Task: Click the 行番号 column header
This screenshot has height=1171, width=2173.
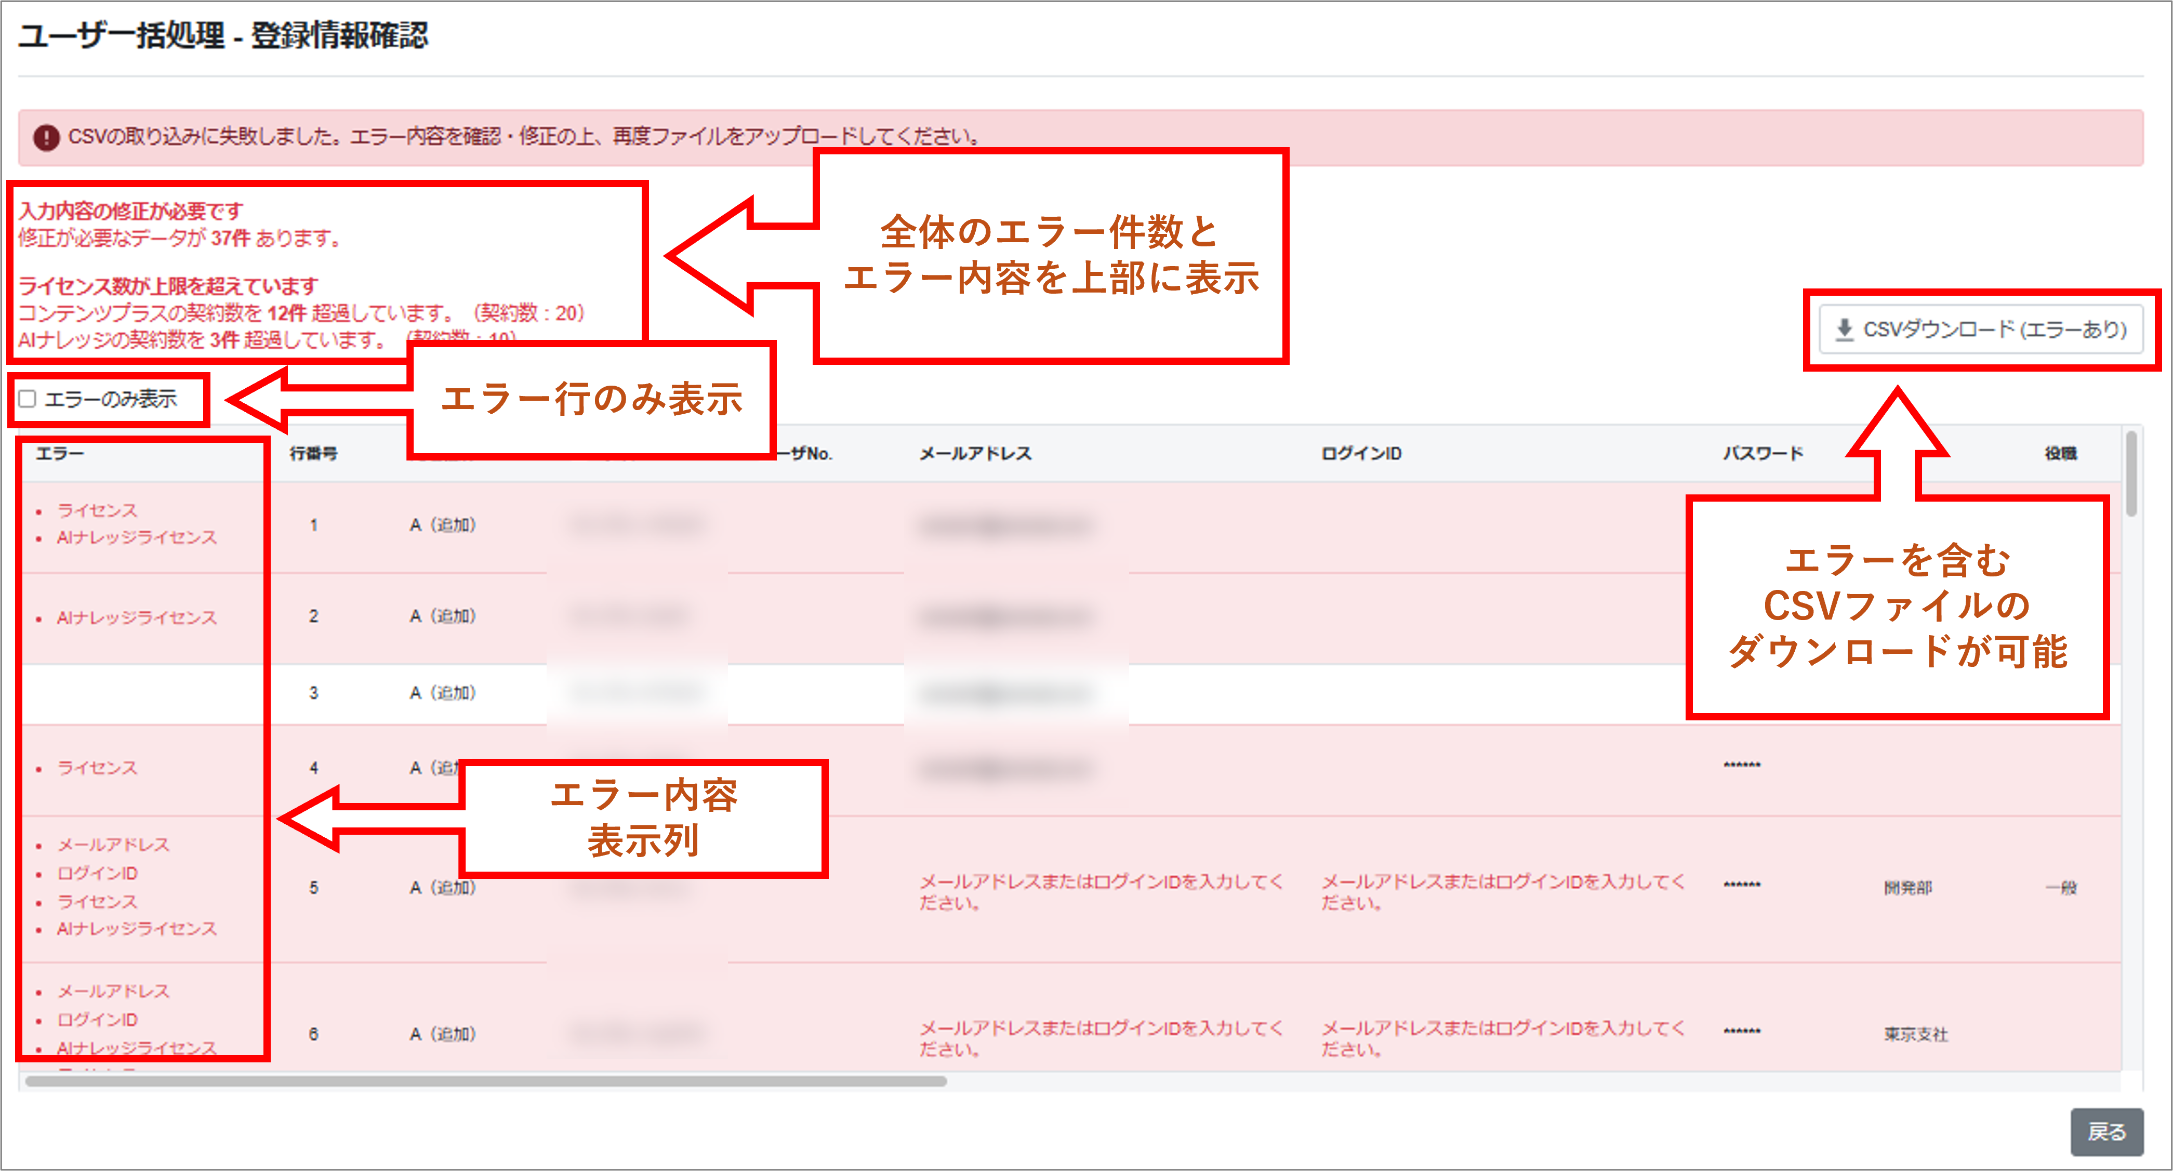Action: [x=313, y=454]
